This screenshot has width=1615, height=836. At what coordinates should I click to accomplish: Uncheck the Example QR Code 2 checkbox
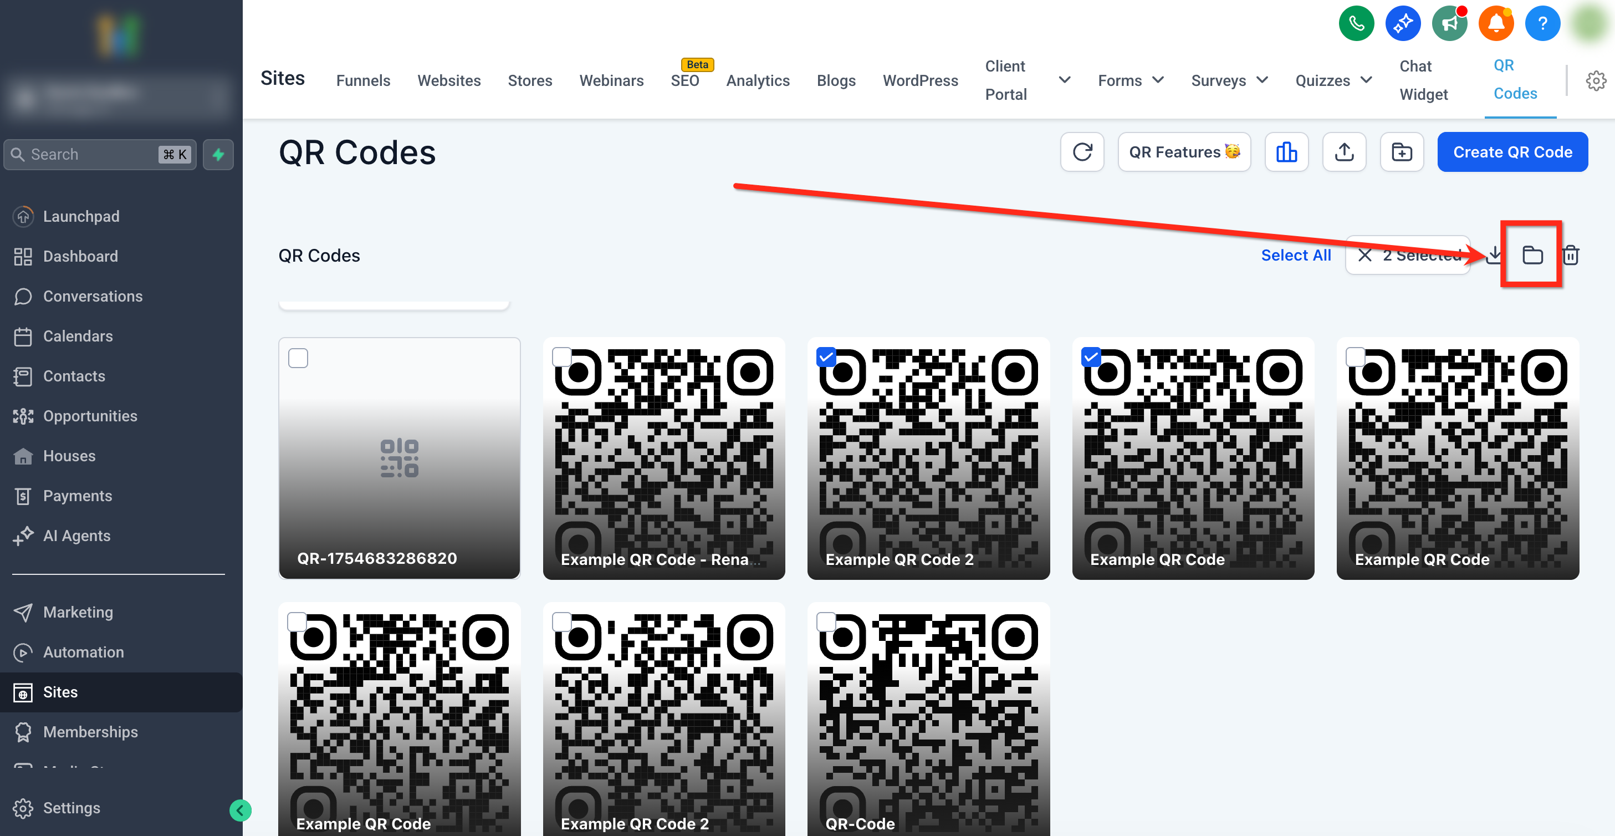[x=826, y=358]
